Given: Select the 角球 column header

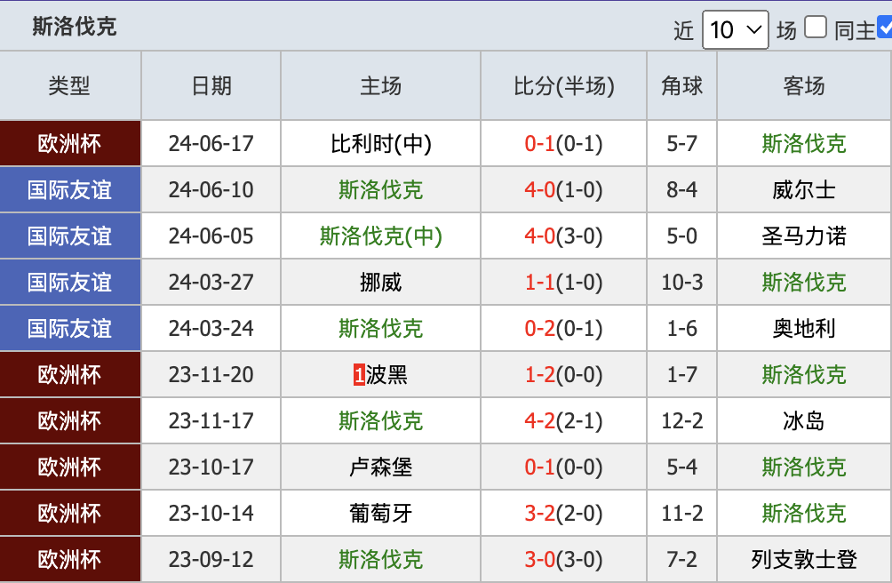Looking at the screenshot, I should click(681, 86).
